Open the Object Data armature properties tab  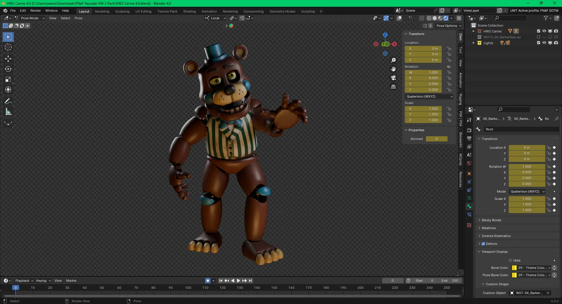coord(469,198)
